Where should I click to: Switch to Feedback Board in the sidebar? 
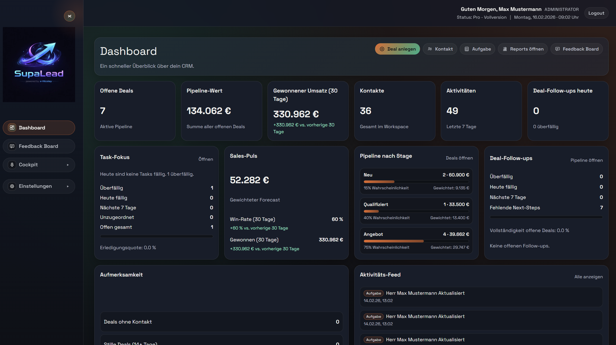38,146
